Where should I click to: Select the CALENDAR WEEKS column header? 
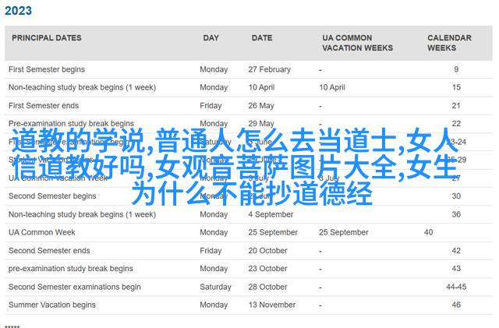[x=449, y=43]
